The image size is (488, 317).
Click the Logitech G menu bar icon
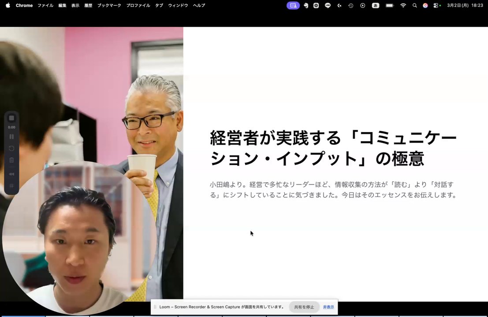[x=339, y=5]
